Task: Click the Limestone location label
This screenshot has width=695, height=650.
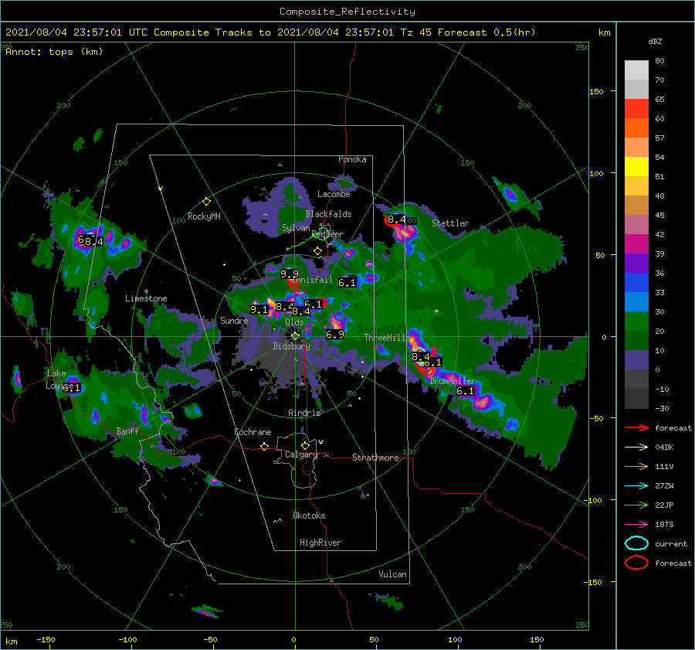Action: (x=146, y=298)
